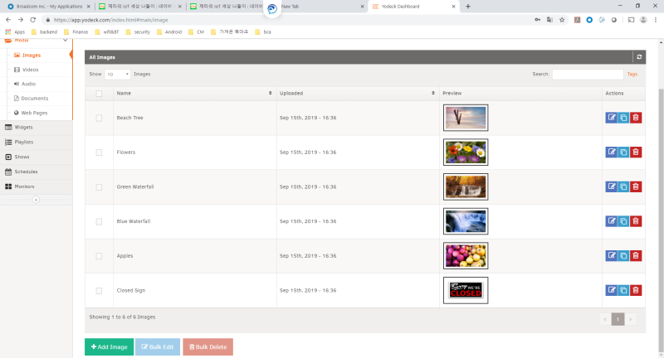Open the Videos menu item
The image size is (664, 358).
click(x=30, y=70)
